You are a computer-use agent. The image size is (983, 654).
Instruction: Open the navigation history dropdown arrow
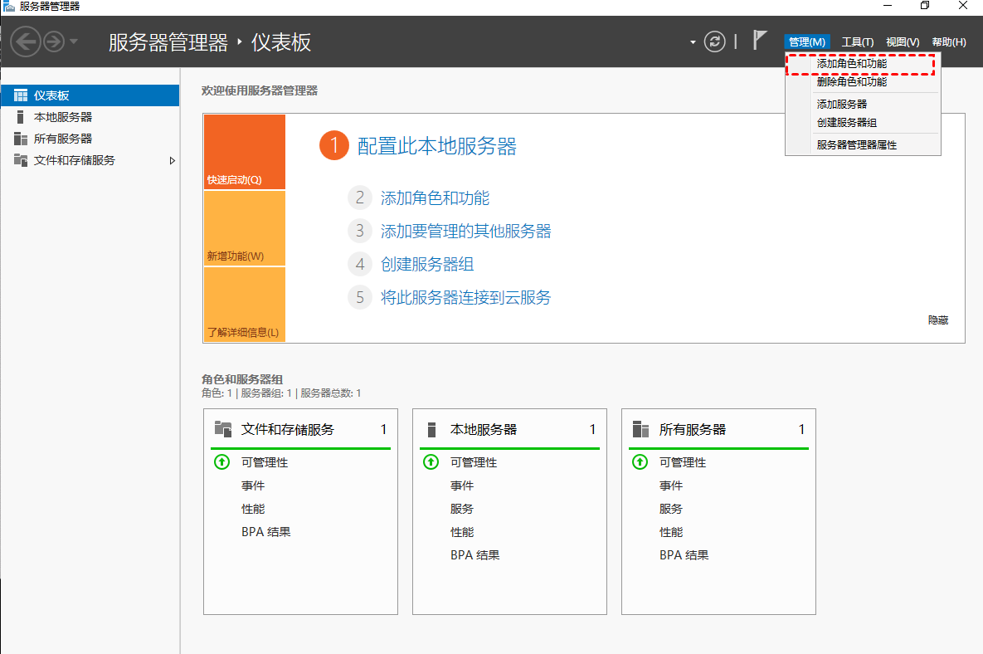(x=74, y=41)
